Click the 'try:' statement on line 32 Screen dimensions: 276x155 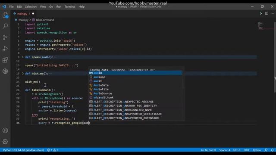[35, 115]
